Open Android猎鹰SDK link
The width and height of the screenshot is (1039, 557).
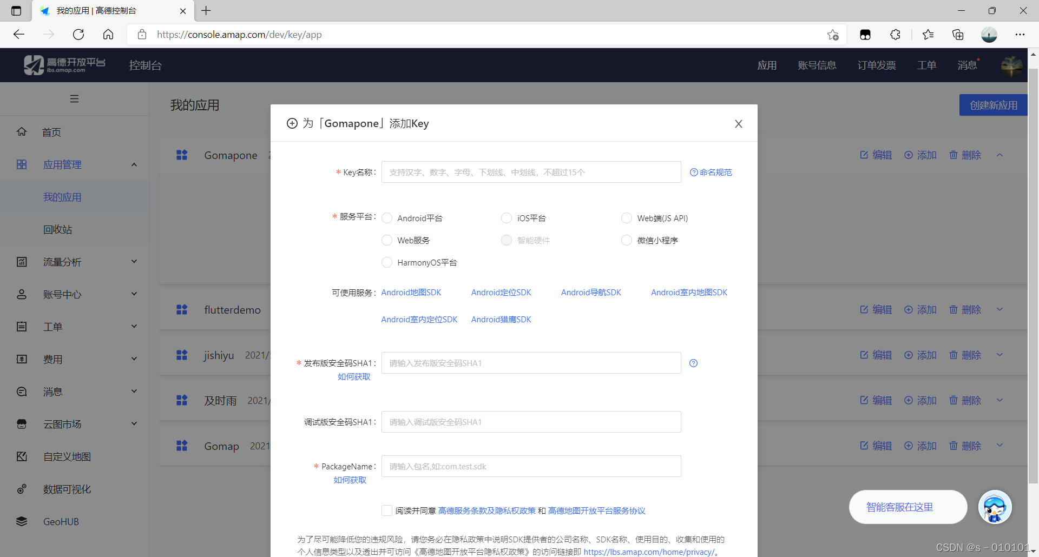click(x=501, y=320)
